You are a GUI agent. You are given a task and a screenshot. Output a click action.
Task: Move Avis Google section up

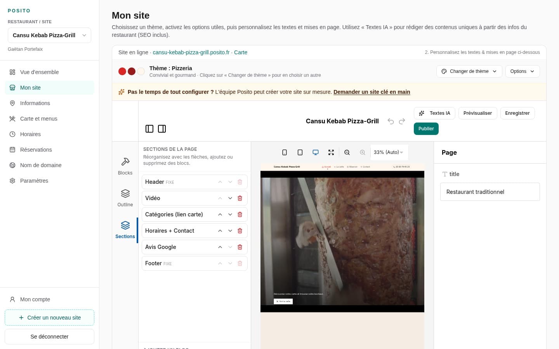[x=220, y=247]
